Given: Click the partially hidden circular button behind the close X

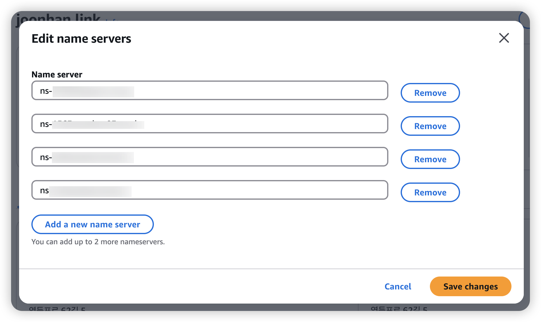Looking at the screenshot, I should 525,18.
